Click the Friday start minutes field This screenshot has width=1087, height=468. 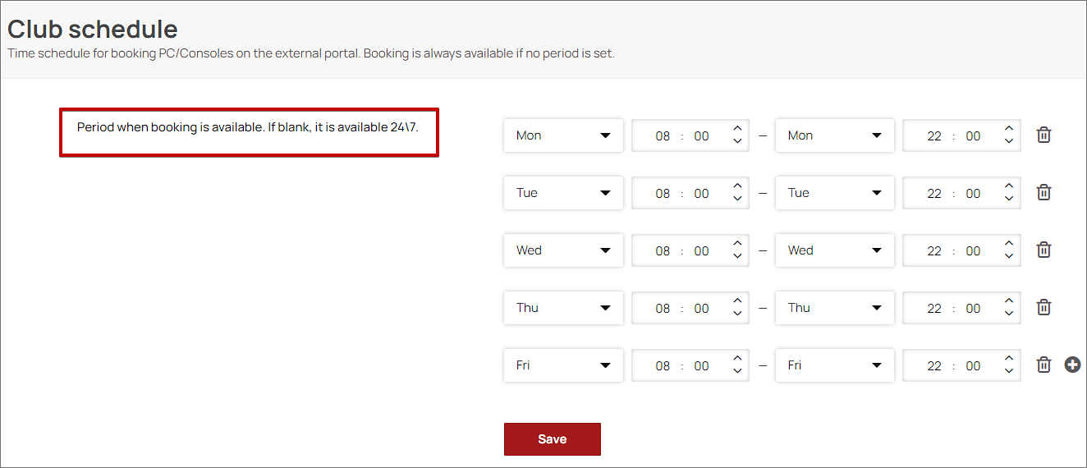click(701, 366)
